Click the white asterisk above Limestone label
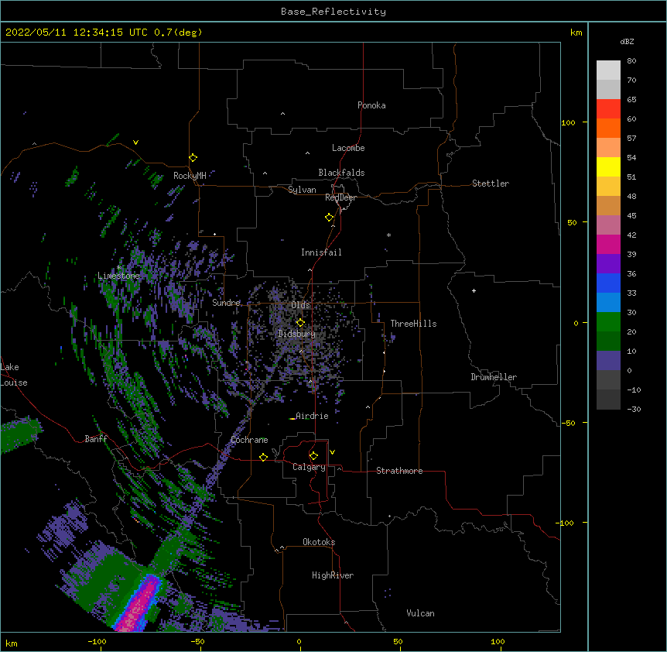Image resolution: width=667 pixels, height=652 pixels. [119, 268]
